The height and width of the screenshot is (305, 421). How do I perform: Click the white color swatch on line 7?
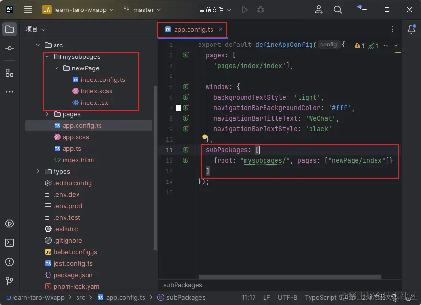click(178, 108)
